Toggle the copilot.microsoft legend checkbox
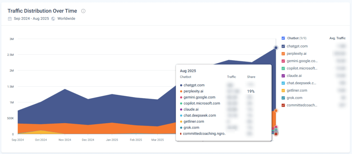Screen dimensions: 352x154 [x=283, y=68]
